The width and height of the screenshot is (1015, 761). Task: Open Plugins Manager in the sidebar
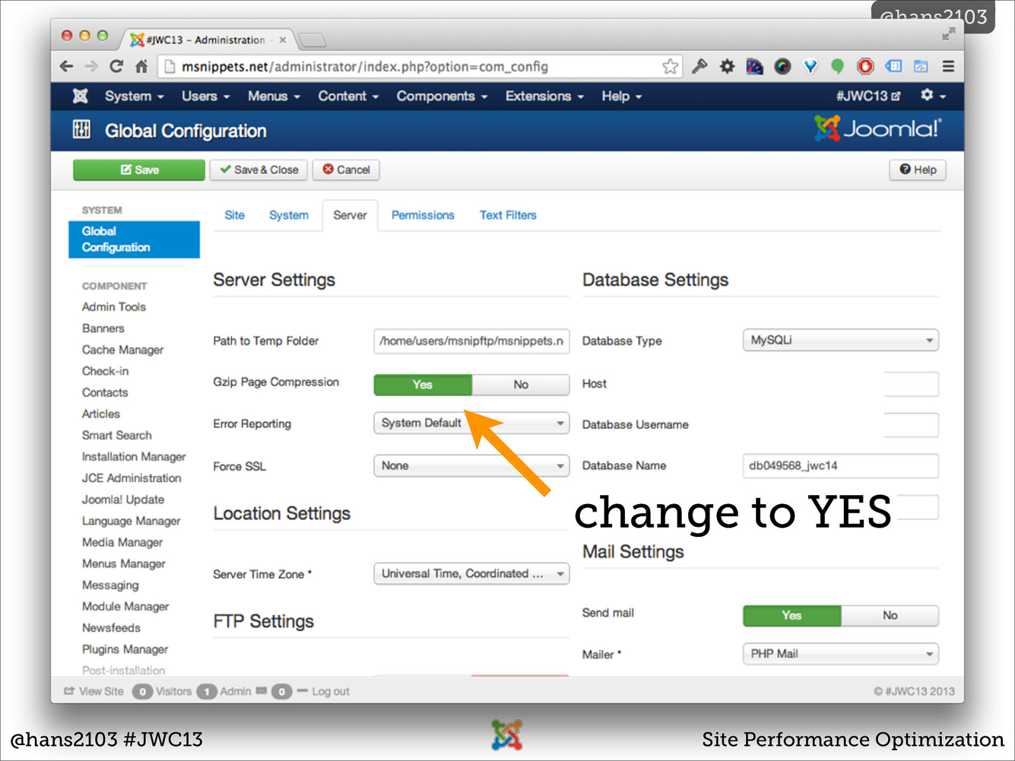tap(125, 649)
